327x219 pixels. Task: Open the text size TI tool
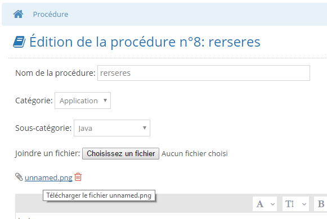pos(290,204)
